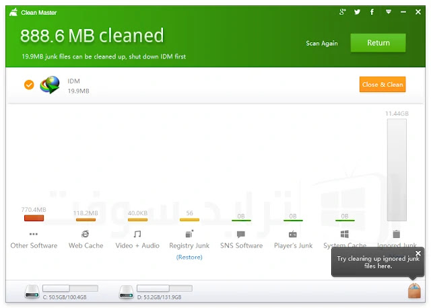Screen dimensions: 431x308
Task: Click the Close & Clean button
Action: click(383, 85)
